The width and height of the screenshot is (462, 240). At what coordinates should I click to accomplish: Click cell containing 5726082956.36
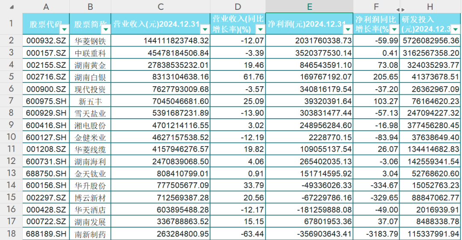click(430, 41)
